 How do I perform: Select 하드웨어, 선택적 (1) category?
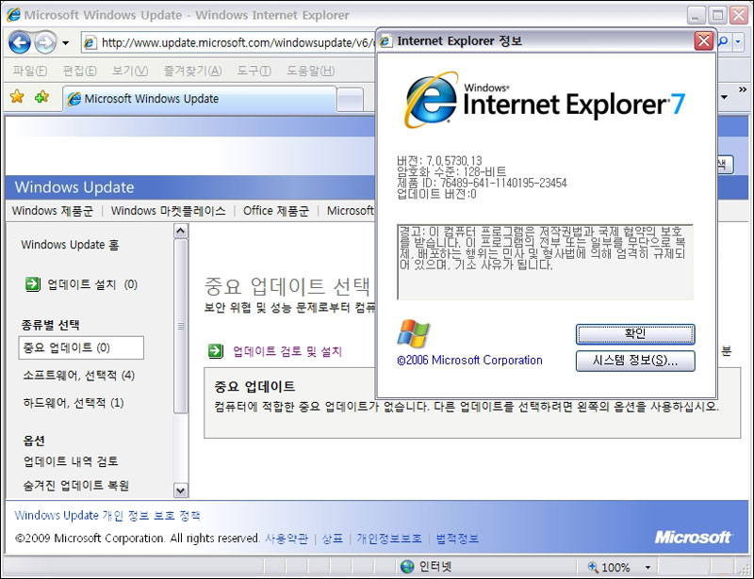[x=74, y=403]
